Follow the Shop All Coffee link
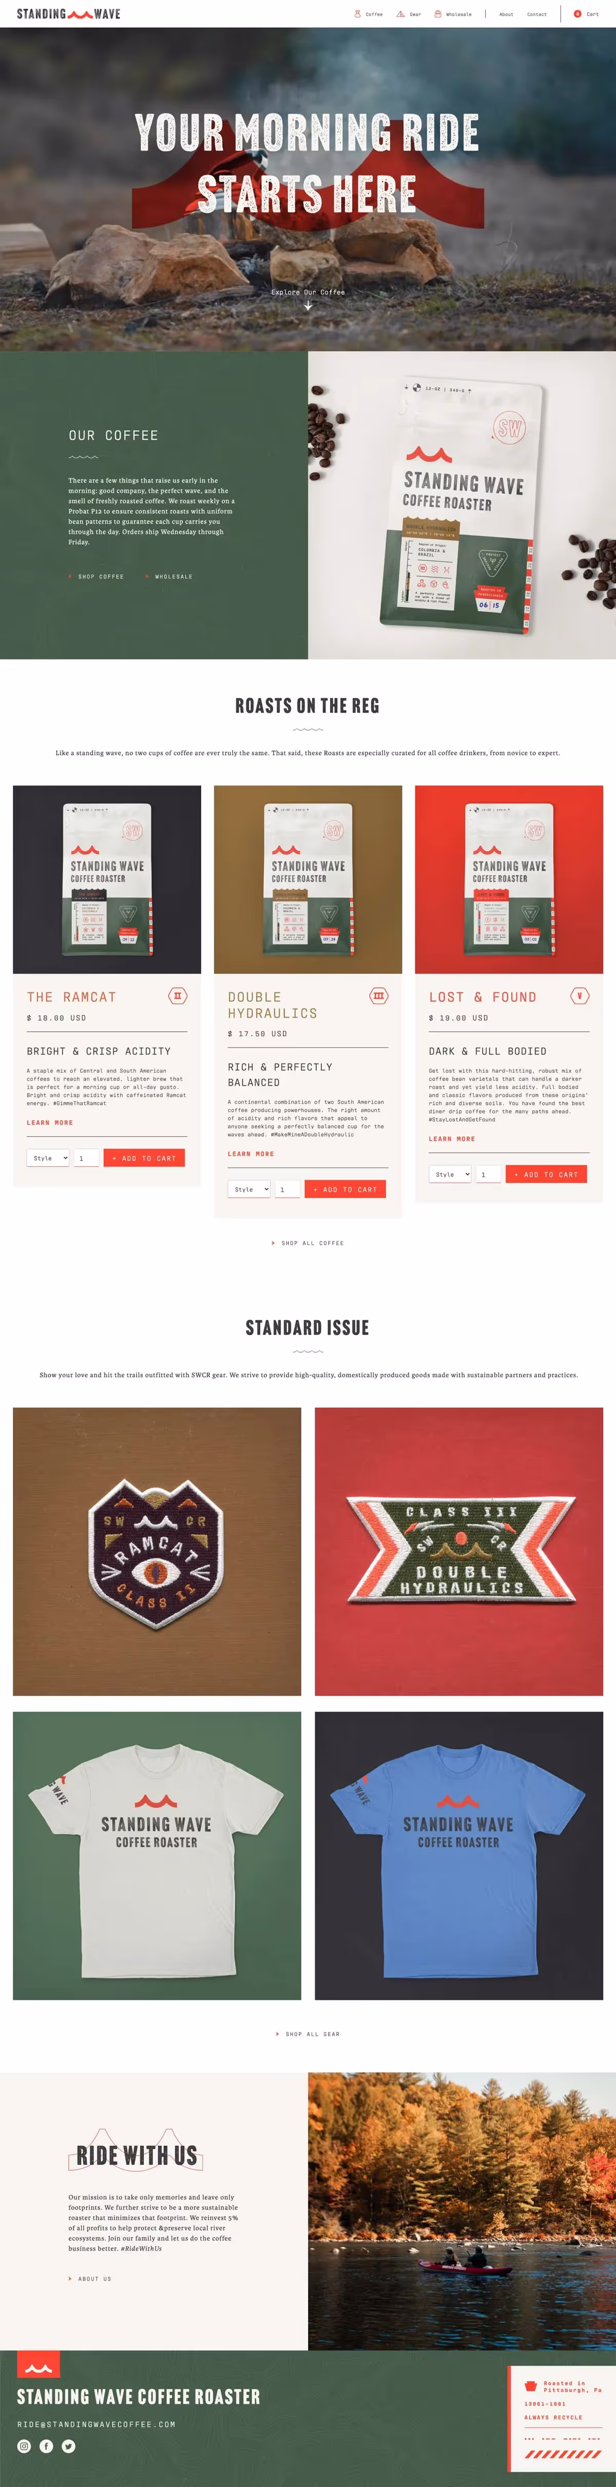The height and width of the screenshot is (2487, 616). tap(308, 1243)
